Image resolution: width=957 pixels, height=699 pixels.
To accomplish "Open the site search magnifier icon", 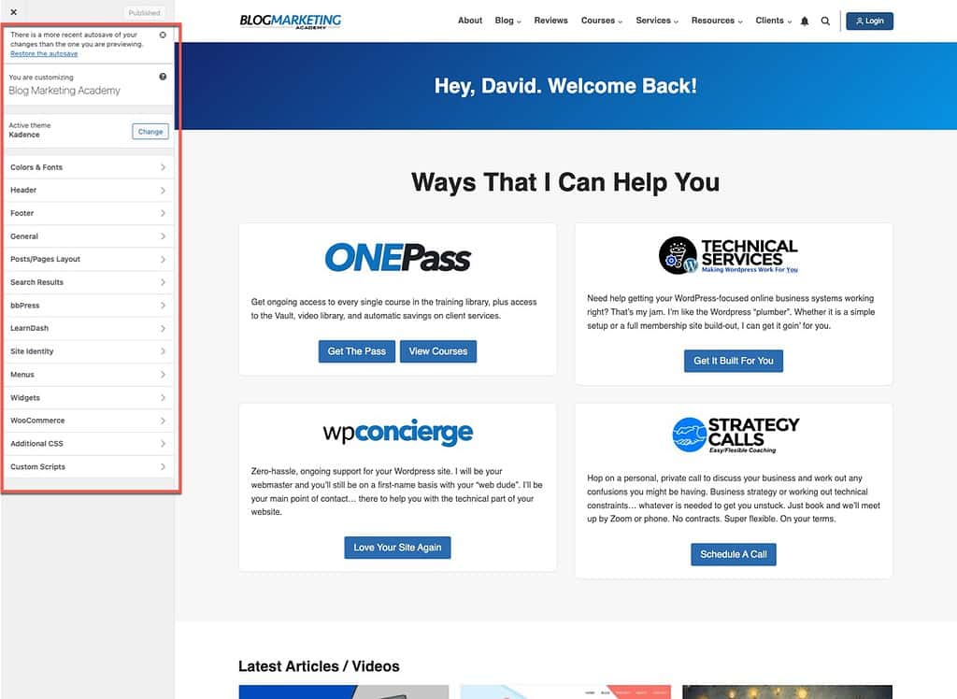I will tap(825, 21).
